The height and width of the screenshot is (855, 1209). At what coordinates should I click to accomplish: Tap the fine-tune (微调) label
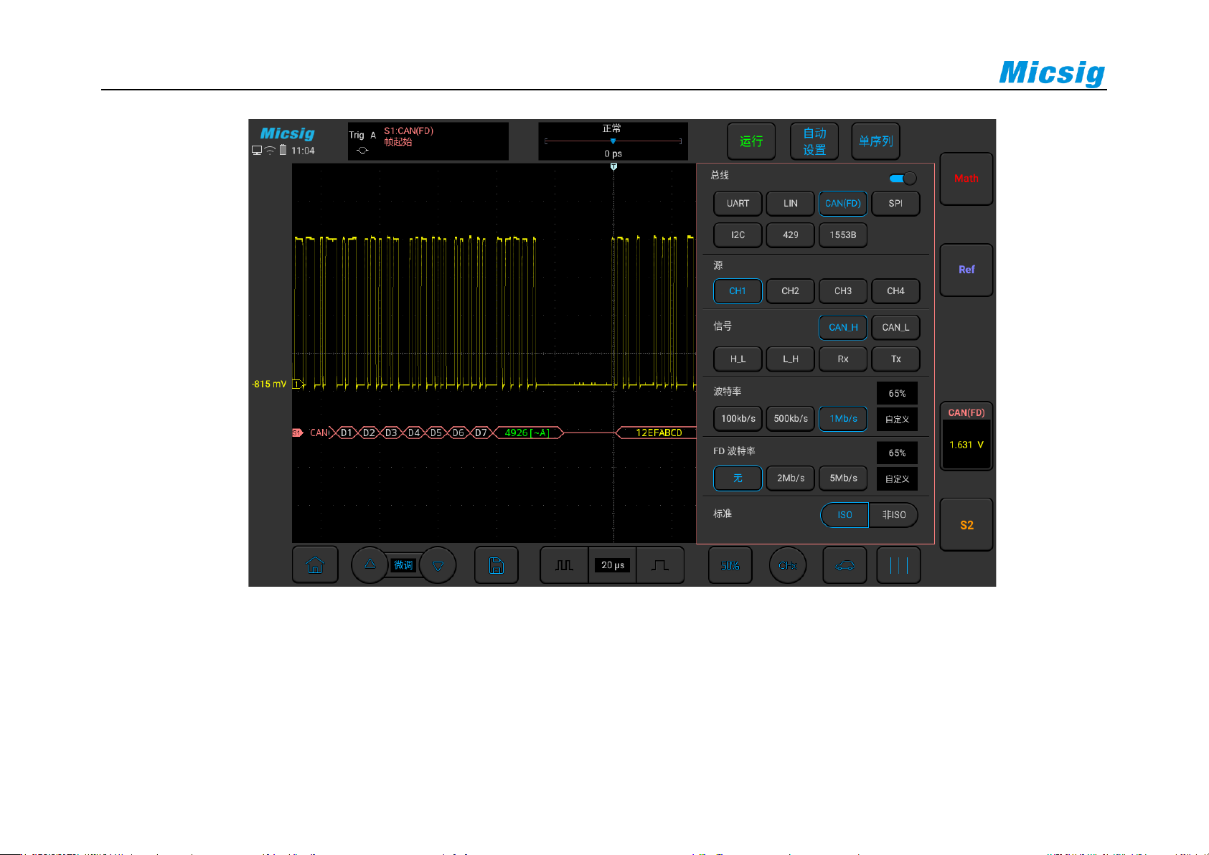click(x=403, y=565)
